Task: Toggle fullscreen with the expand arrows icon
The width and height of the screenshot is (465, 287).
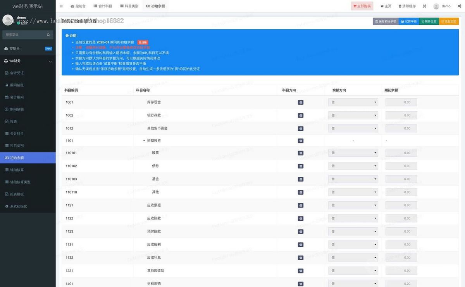Action: [x=424, y=6]
